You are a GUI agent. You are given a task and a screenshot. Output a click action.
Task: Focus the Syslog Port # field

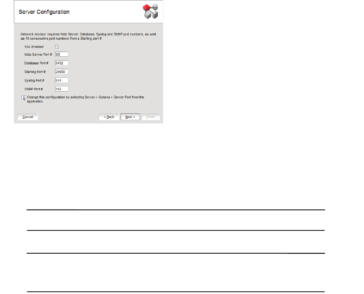coord(62,80)
